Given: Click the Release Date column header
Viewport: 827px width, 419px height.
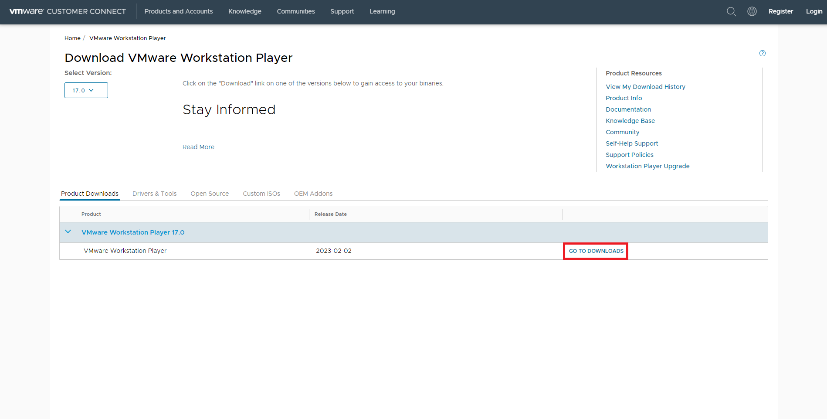Looking at the screenshot, I should point(331,214).
